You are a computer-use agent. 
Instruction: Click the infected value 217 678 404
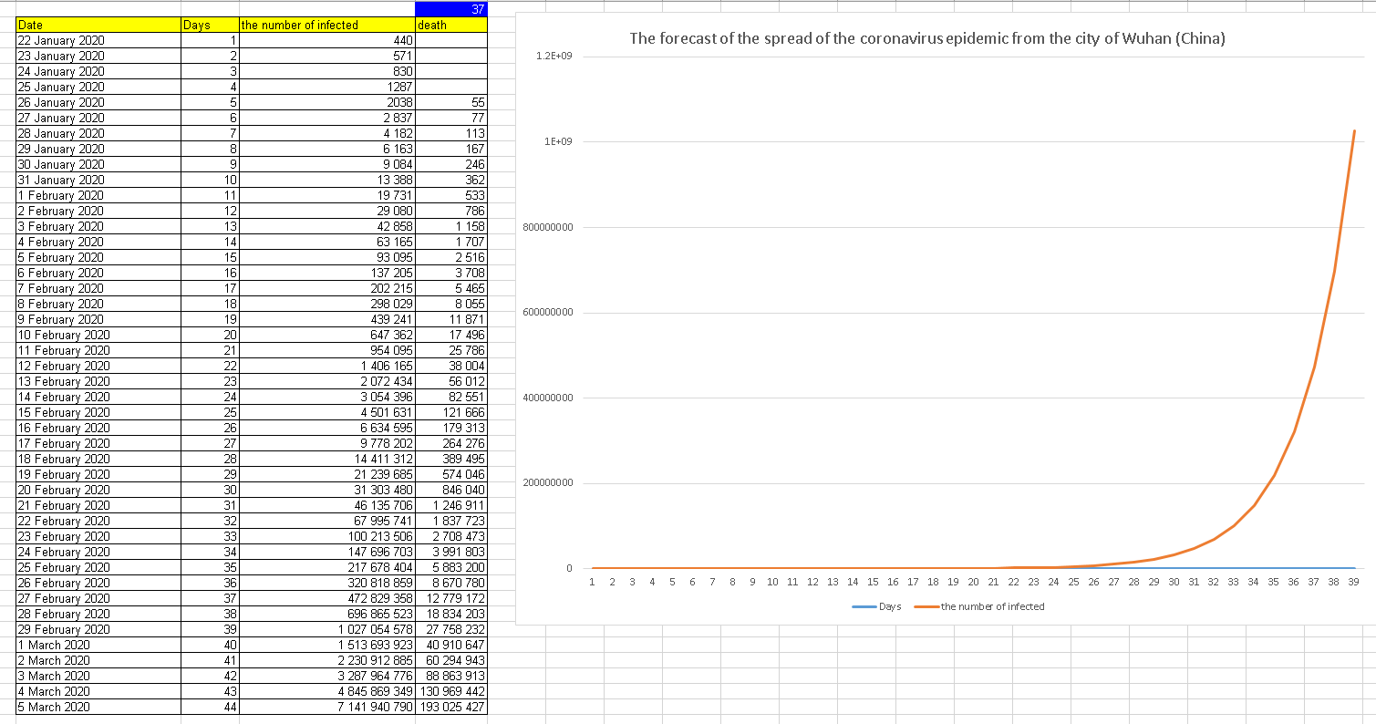pyautogui.click(x=326, y=568)
